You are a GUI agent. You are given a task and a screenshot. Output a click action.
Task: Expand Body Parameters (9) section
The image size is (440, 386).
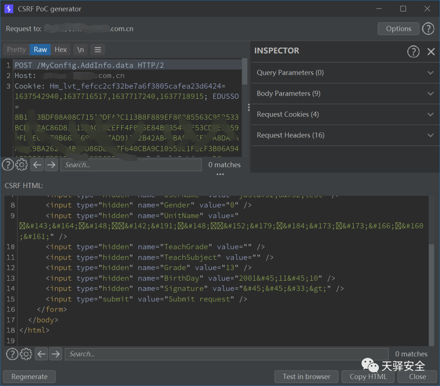[345, 94]
